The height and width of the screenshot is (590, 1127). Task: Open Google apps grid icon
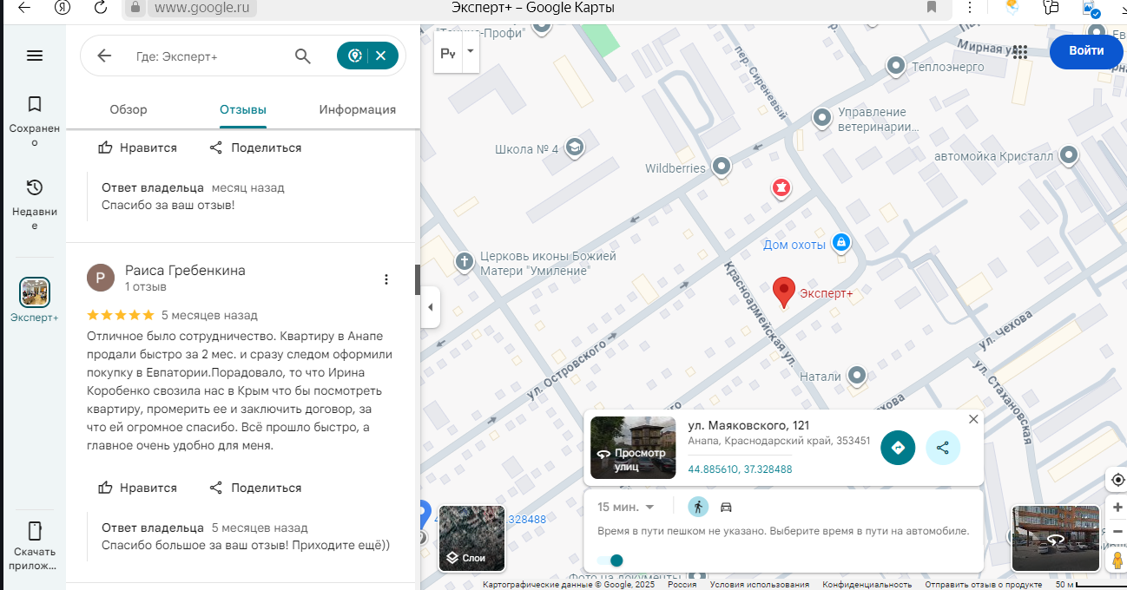click(1019, 52)
